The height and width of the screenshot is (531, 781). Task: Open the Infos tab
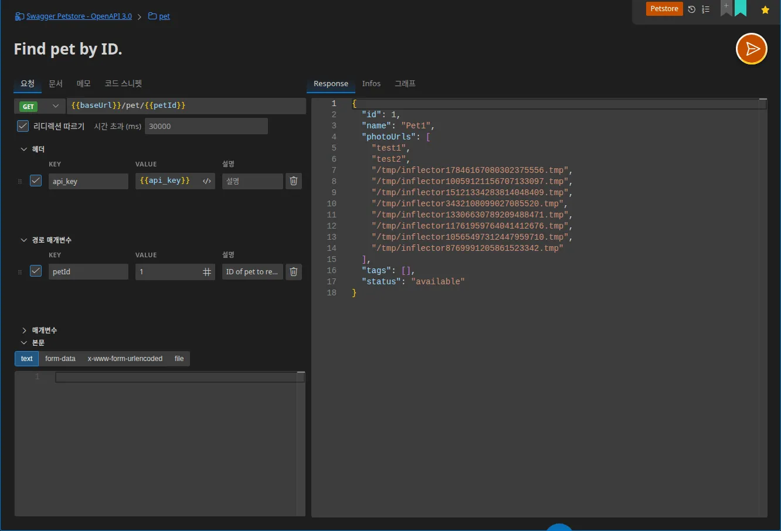[371, 84]
